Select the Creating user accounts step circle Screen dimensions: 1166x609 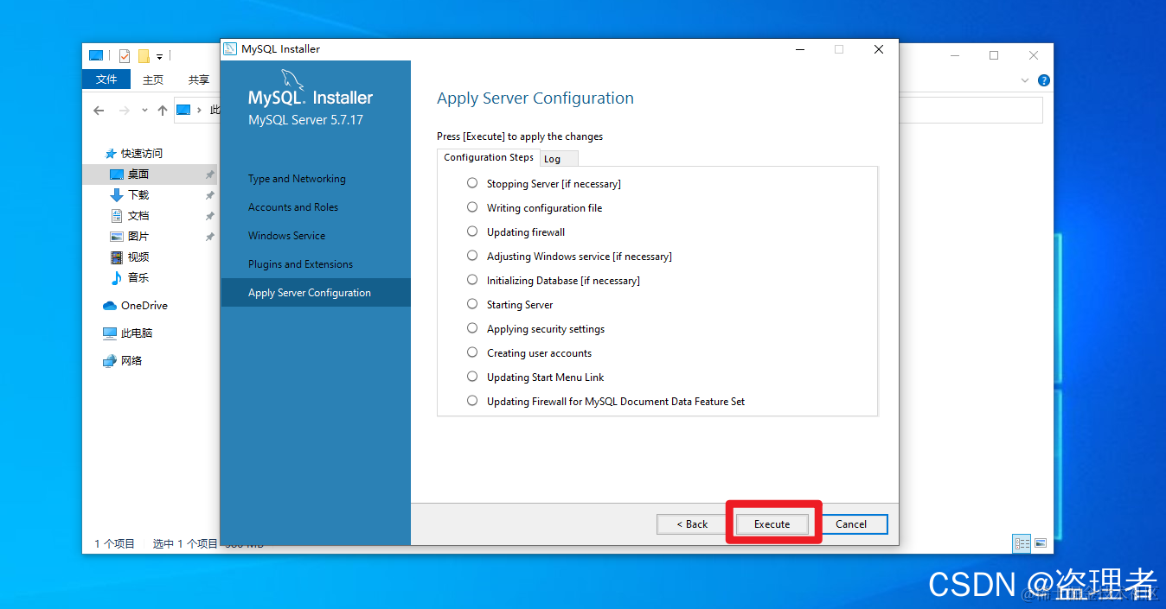tap(472, 352)
